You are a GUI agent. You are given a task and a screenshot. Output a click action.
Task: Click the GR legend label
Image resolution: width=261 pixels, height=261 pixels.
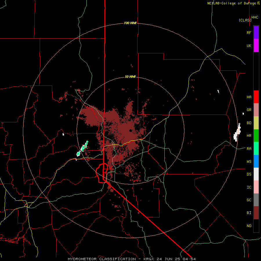(x=249, y=110)
